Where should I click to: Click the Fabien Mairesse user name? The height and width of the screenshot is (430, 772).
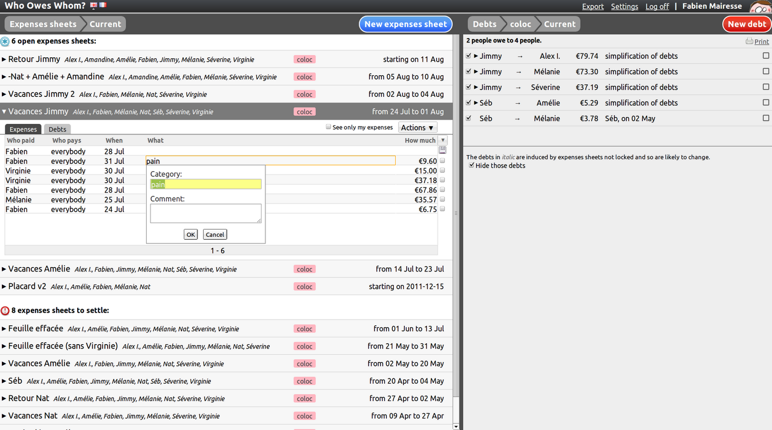[712, 6]
